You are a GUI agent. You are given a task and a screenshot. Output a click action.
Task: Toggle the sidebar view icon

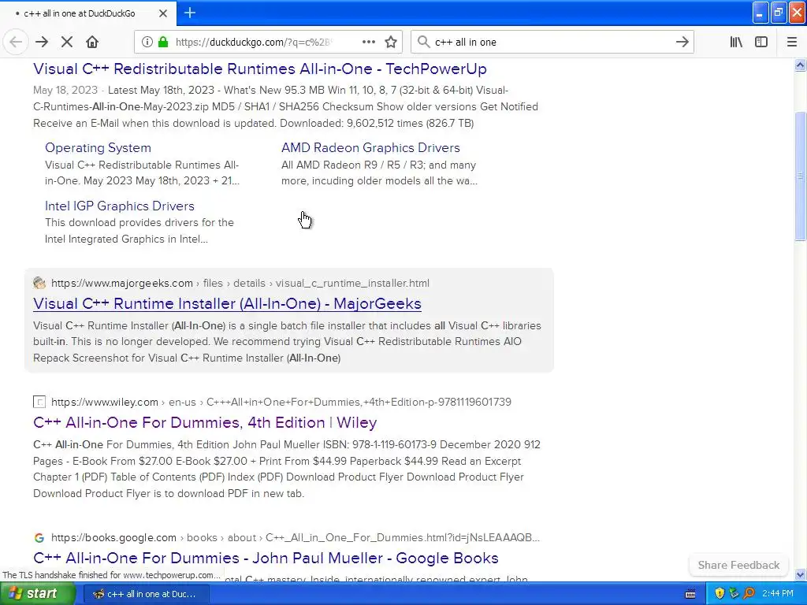tap(761, 43)
